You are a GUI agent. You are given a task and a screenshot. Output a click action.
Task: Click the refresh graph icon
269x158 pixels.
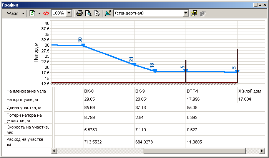click(x=32, y=13)
